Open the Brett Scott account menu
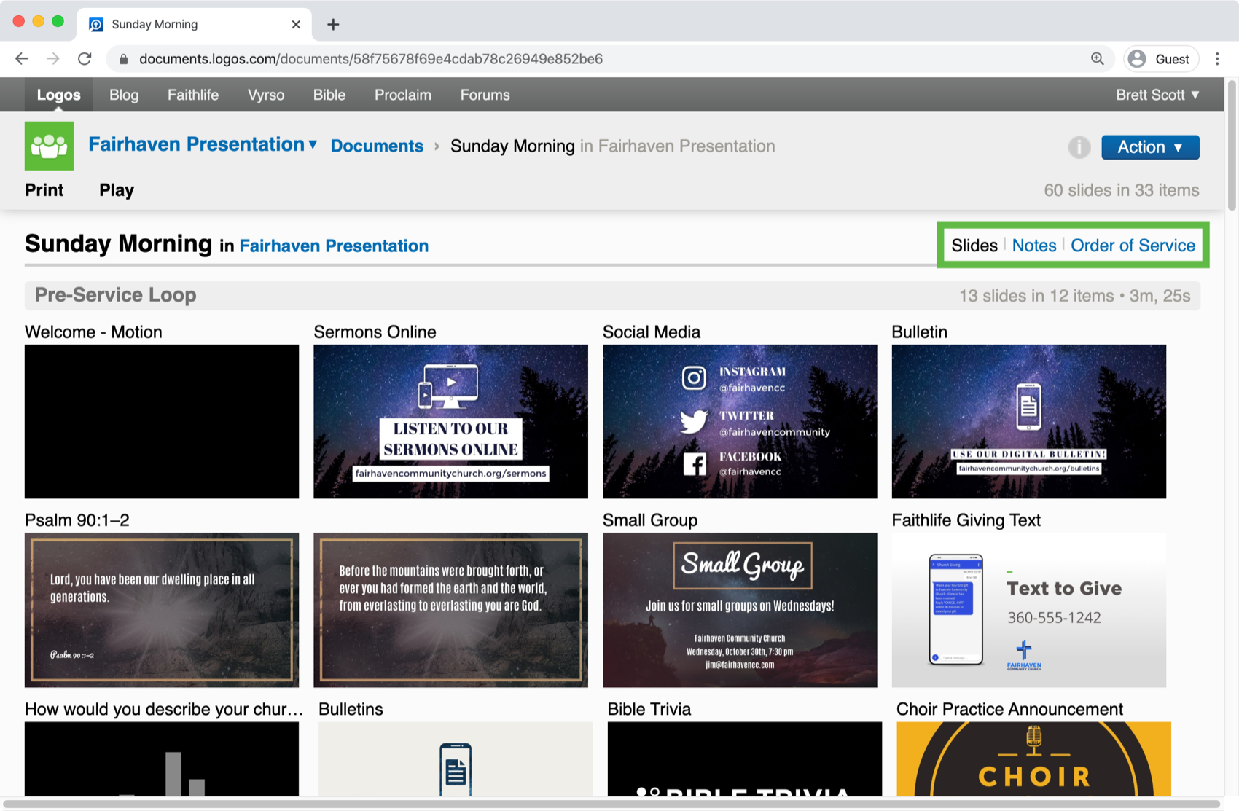1239x811 pixels. click(x=1157, y=95)
